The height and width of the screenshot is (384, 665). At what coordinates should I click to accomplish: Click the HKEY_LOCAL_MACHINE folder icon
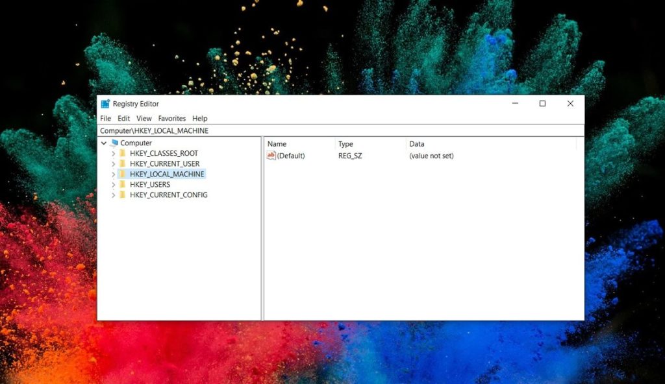(123, 174)
